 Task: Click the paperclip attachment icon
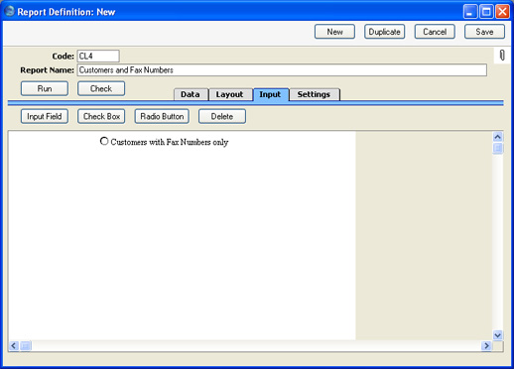click(502, 55)
